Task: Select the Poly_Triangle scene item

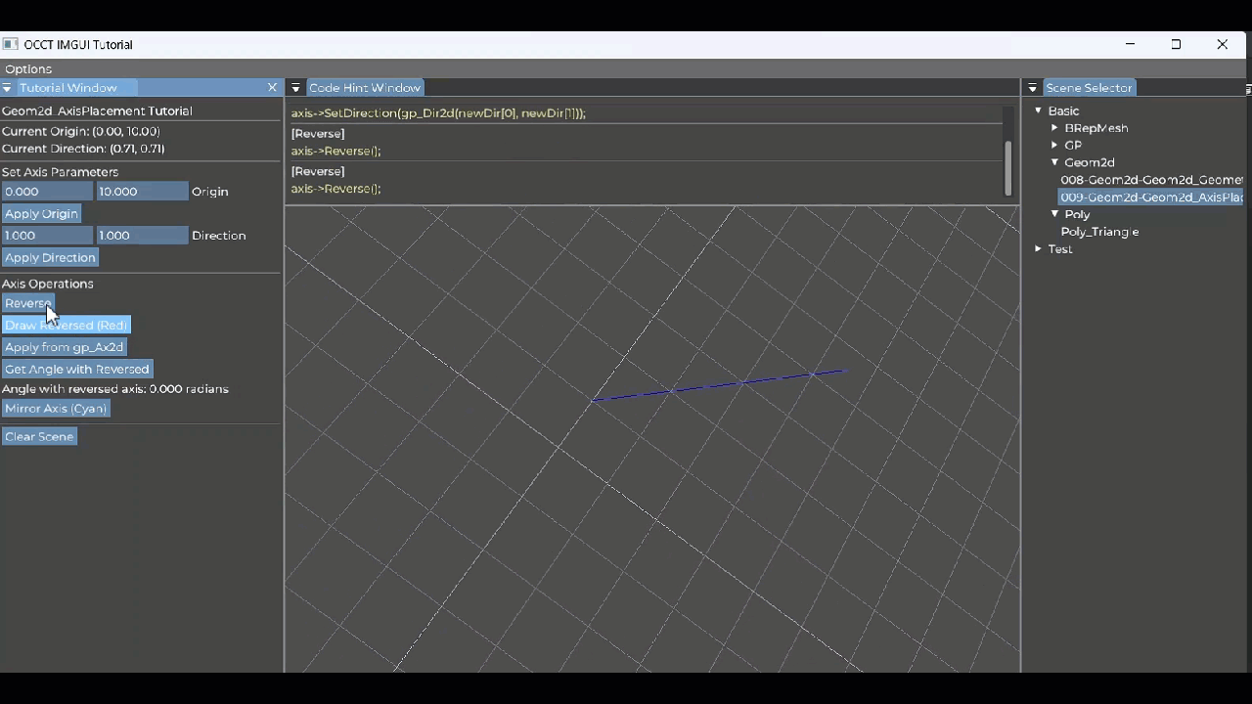Action: coord(1099,232)
